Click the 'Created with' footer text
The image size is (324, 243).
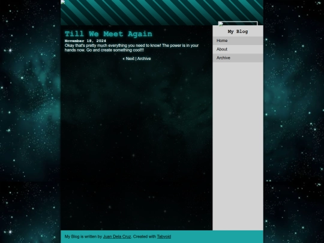(x=145, y=236)
